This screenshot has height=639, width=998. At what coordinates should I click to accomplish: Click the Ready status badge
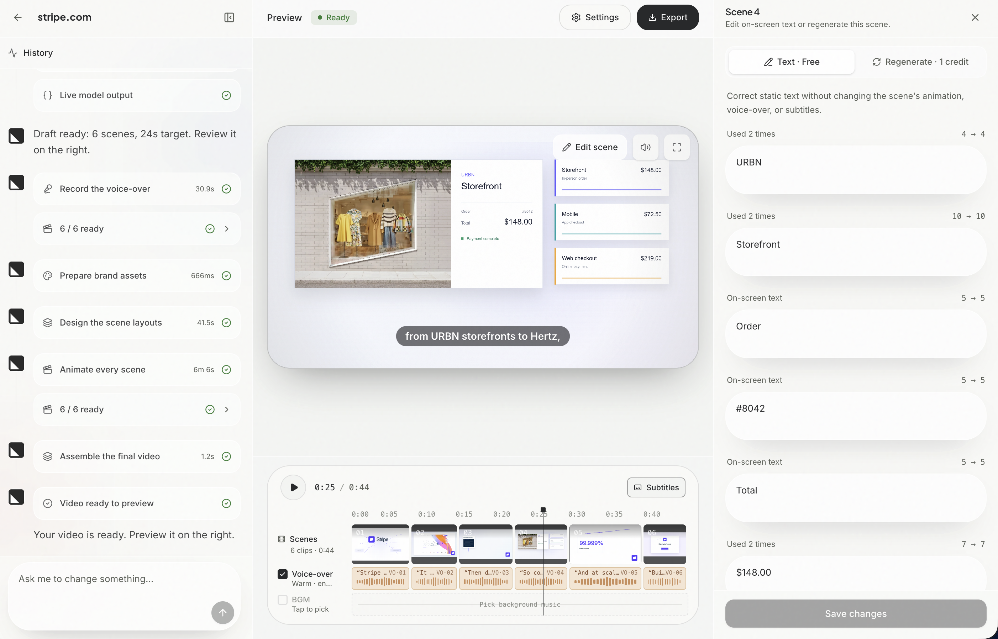(333, 17)
